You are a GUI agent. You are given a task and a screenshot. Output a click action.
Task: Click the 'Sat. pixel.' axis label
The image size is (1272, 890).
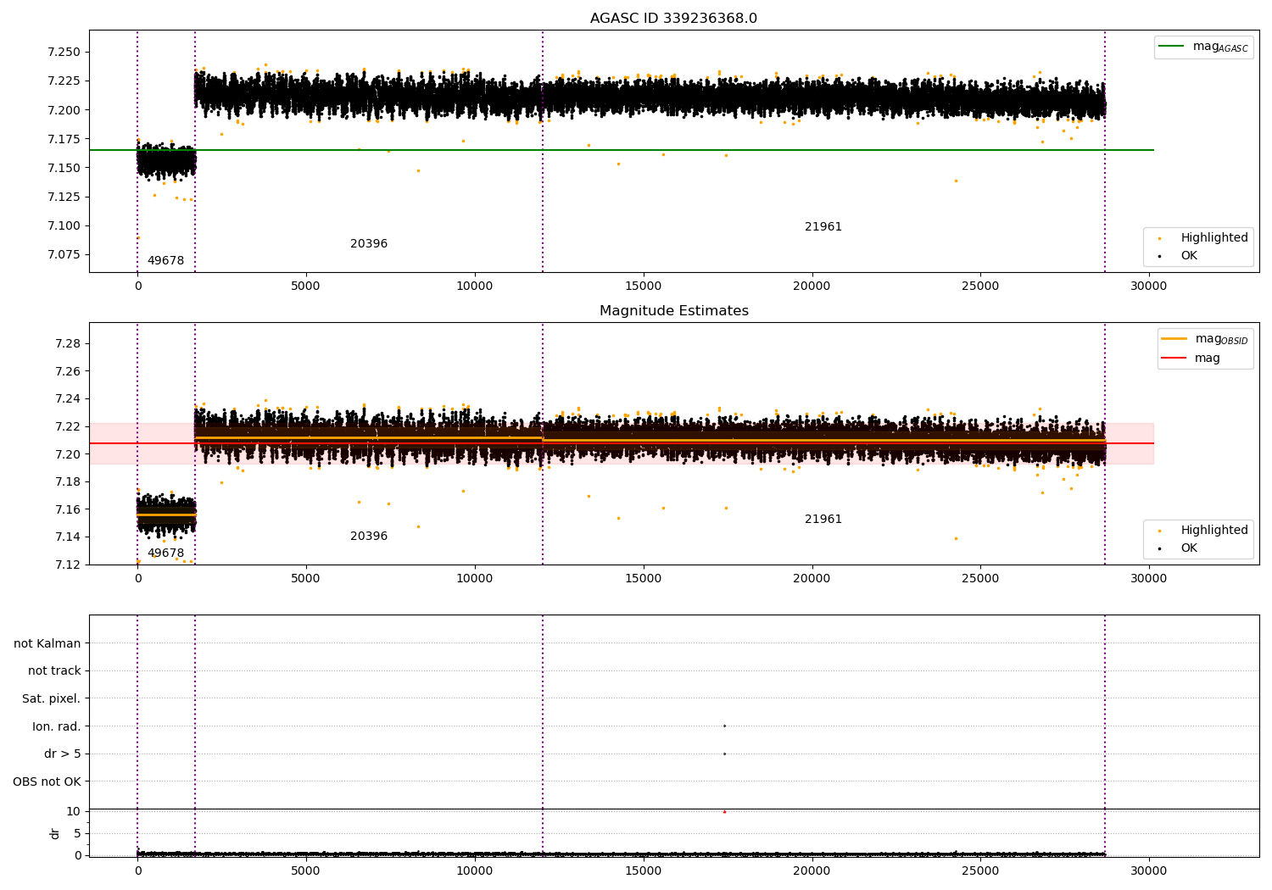pos(51,698)
